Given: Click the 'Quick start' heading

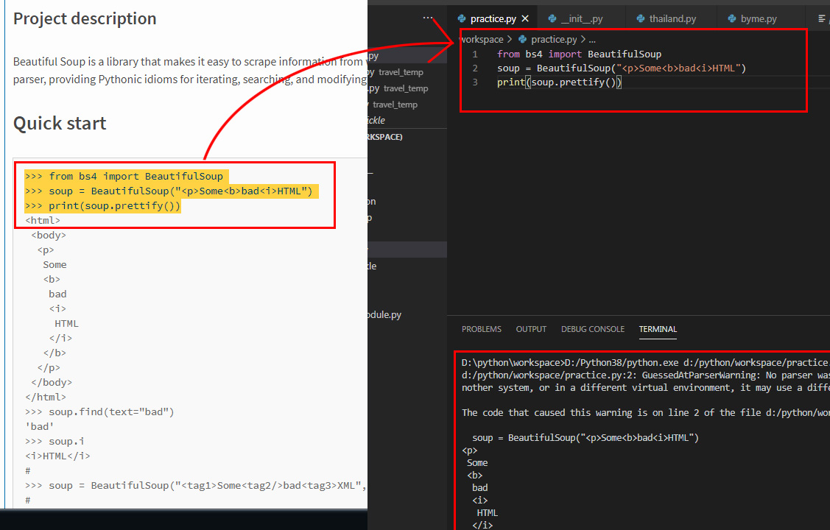Looking at the screenshot, I should point(60,123).
